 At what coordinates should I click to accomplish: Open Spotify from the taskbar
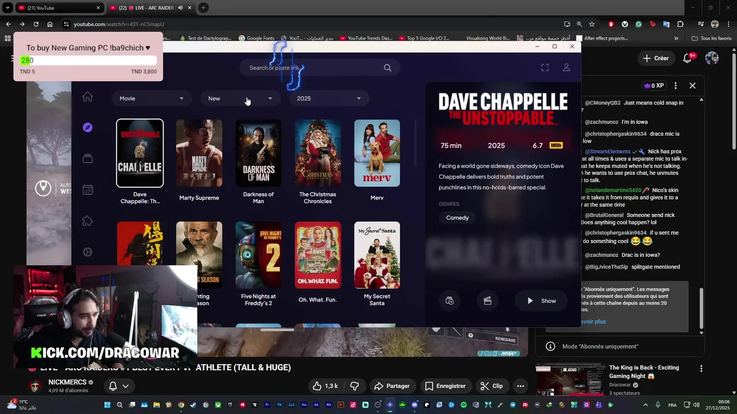tap(464, 405)
